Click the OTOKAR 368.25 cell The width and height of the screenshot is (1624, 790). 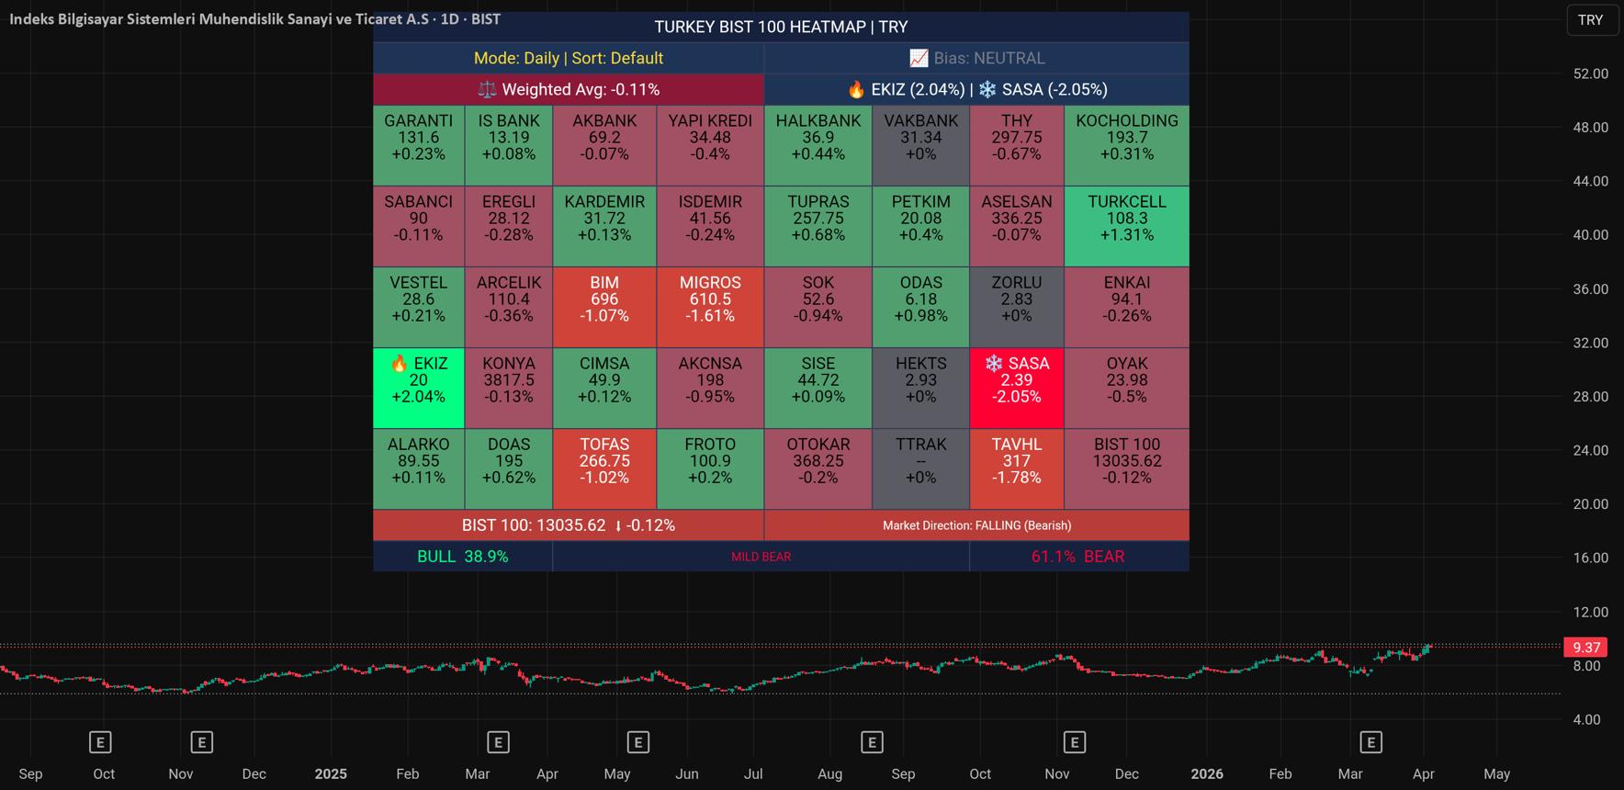[x=818, y=469]
